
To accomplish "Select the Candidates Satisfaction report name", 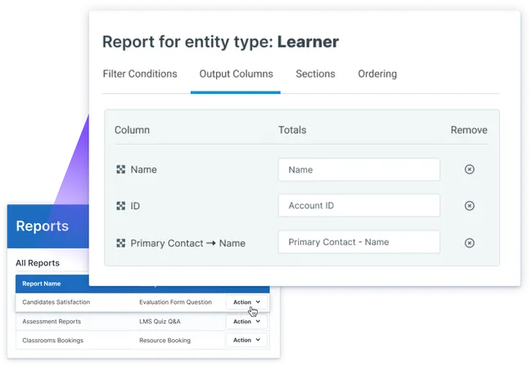I will pos(56,302).
